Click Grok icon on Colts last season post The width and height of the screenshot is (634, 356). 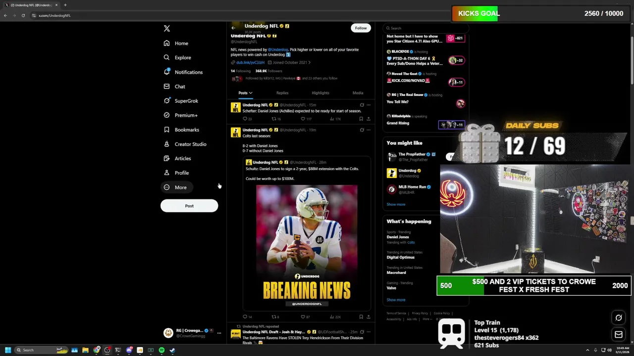362,130
